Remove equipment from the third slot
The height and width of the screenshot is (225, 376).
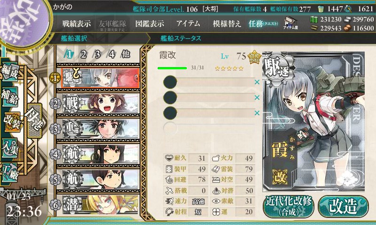tap(257, 113)
